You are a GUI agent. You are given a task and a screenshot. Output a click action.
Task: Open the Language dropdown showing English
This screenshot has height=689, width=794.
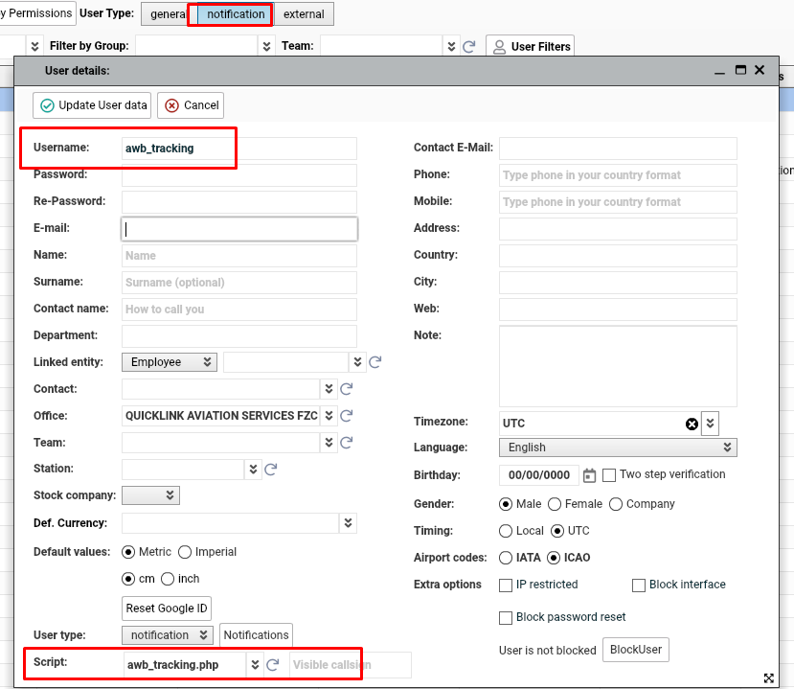pos(617,448)
